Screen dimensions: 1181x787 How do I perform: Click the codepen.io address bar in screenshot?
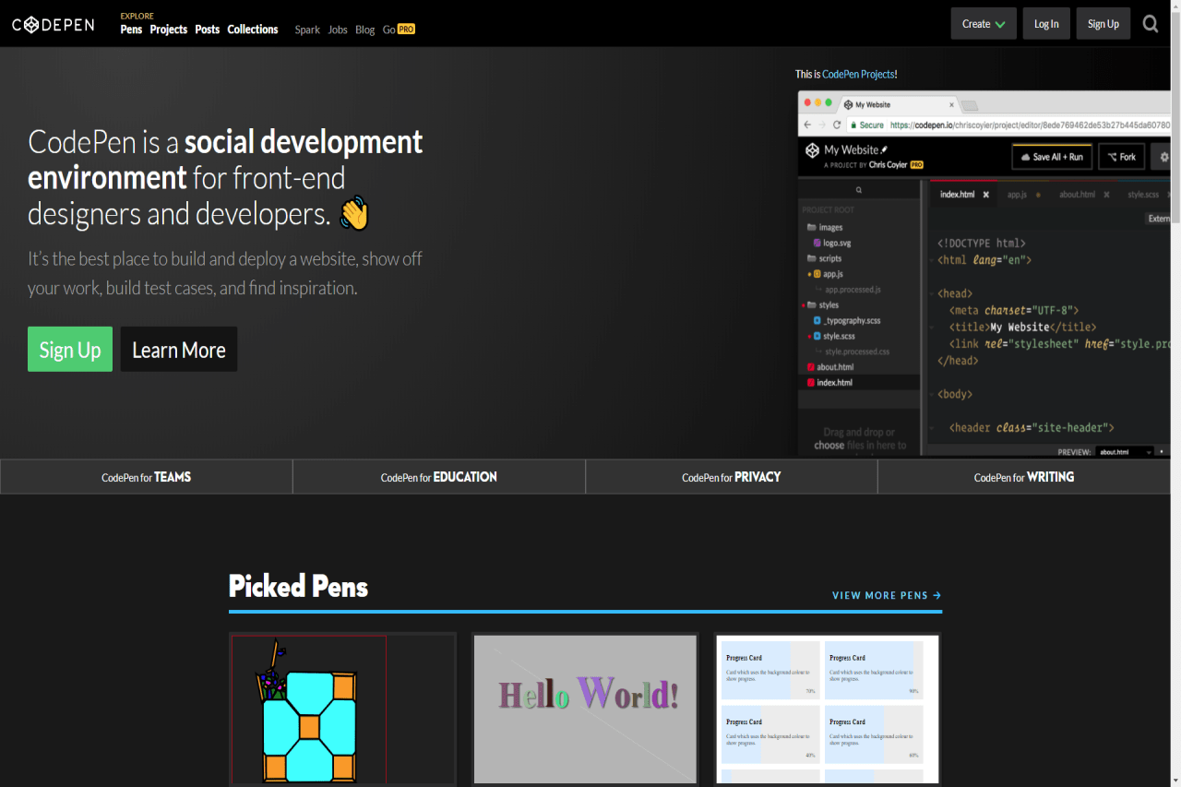[1008, 125]
